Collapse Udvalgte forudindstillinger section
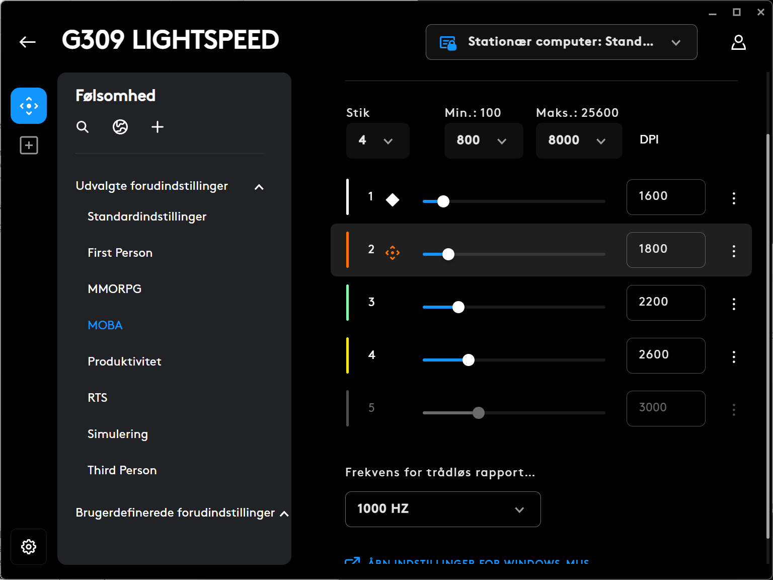The height and width of the screenshot is (580, 773). pyautogui.click(x=259, y=187)
